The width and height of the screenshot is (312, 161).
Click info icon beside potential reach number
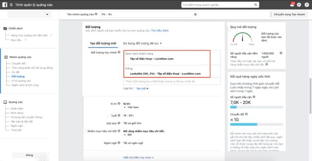pos(281,53)
